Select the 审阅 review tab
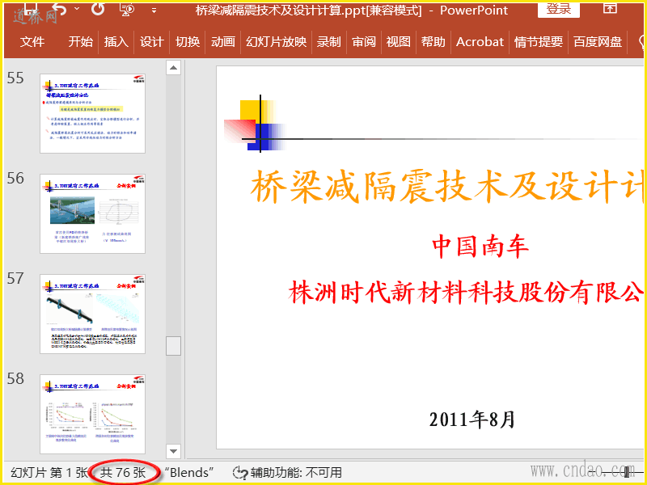Viewport: 647px width, 485px height. click(x=363, y=42)
